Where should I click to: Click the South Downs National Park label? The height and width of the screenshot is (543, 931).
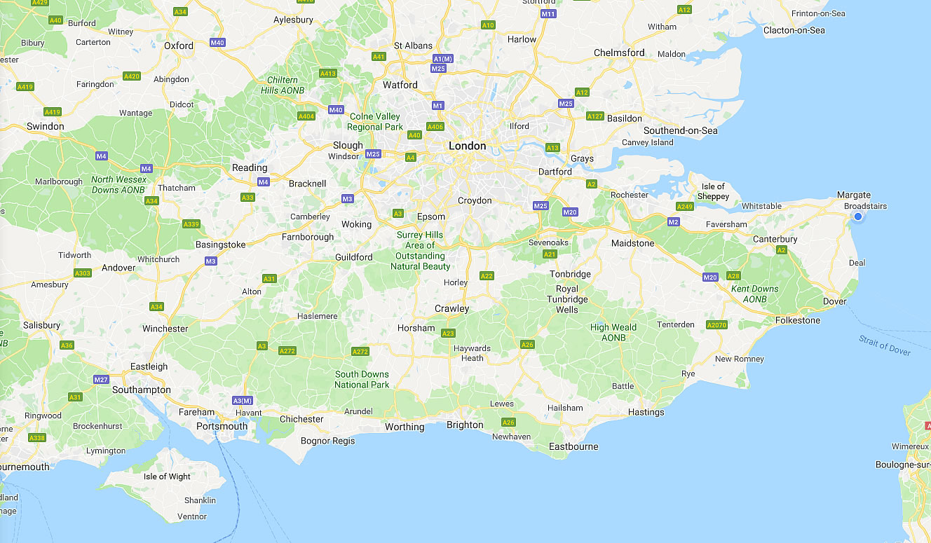coord(362,379)
